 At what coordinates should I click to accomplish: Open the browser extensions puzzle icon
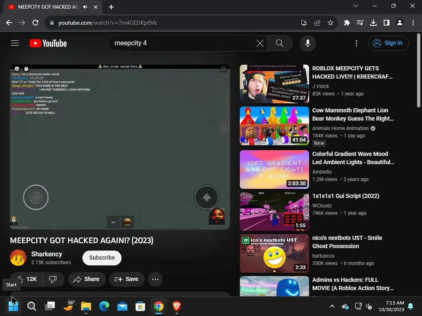coord(347,23)
